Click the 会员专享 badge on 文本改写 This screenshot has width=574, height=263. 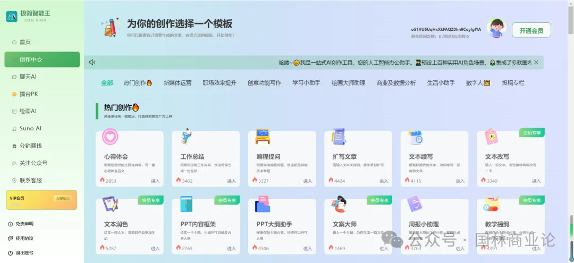coord(532,133)
